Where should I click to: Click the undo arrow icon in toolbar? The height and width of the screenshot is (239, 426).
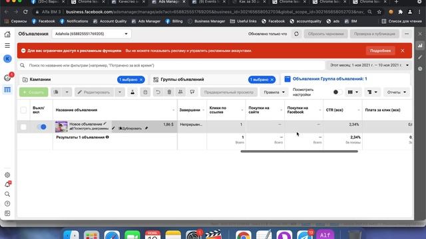click(158, 92)
